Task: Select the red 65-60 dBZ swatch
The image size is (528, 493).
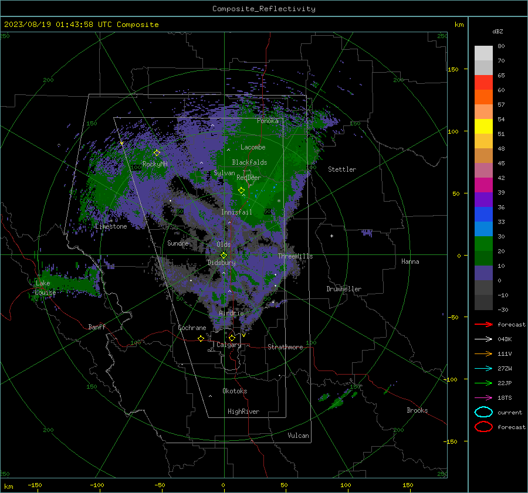Action: click(x=483, y=83)
